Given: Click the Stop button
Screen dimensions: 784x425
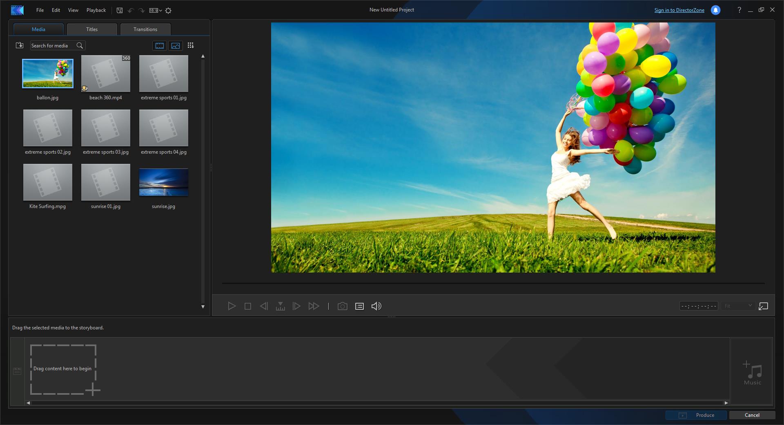Looking at the screenshot, I should [x=248, y=306].
